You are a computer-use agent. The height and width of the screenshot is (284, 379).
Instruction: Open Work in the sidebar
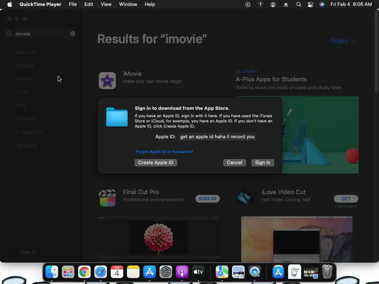[22, 92]
